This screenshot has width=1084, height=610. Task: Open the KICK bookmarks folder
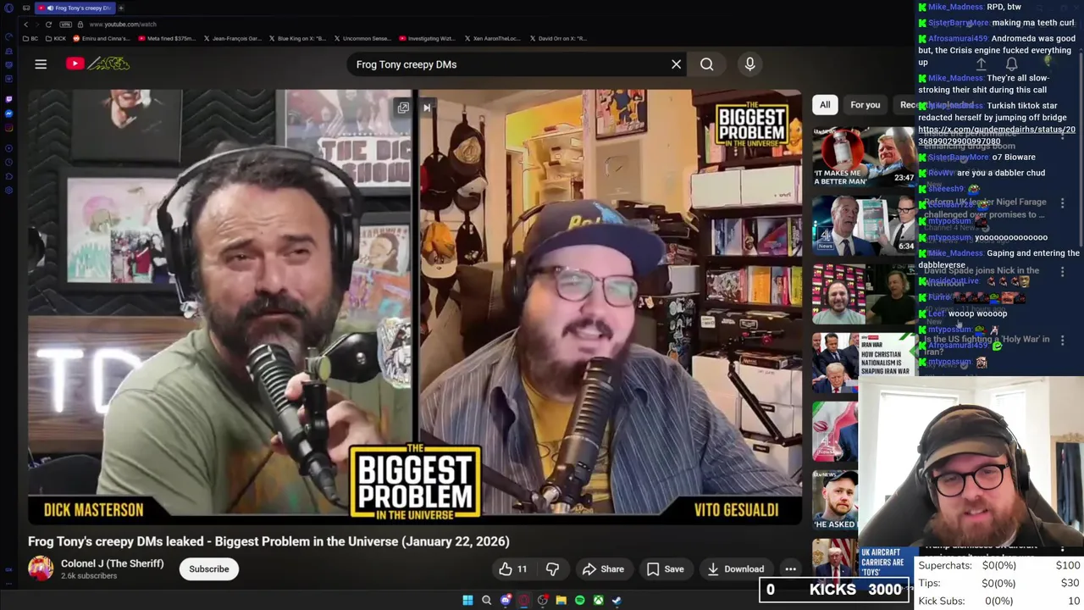point(56,38)
